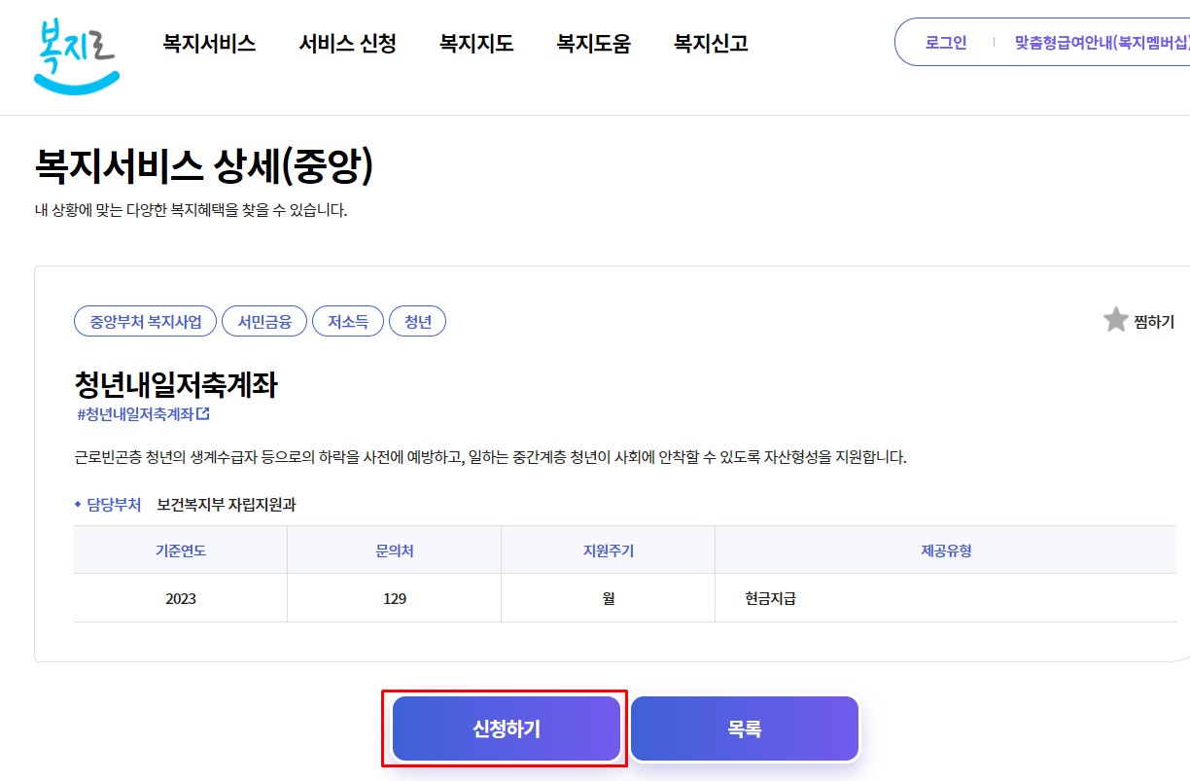Select the 중앙부처 복지사업 tag
Viewport: 1190px width, 781px height.
146,322
